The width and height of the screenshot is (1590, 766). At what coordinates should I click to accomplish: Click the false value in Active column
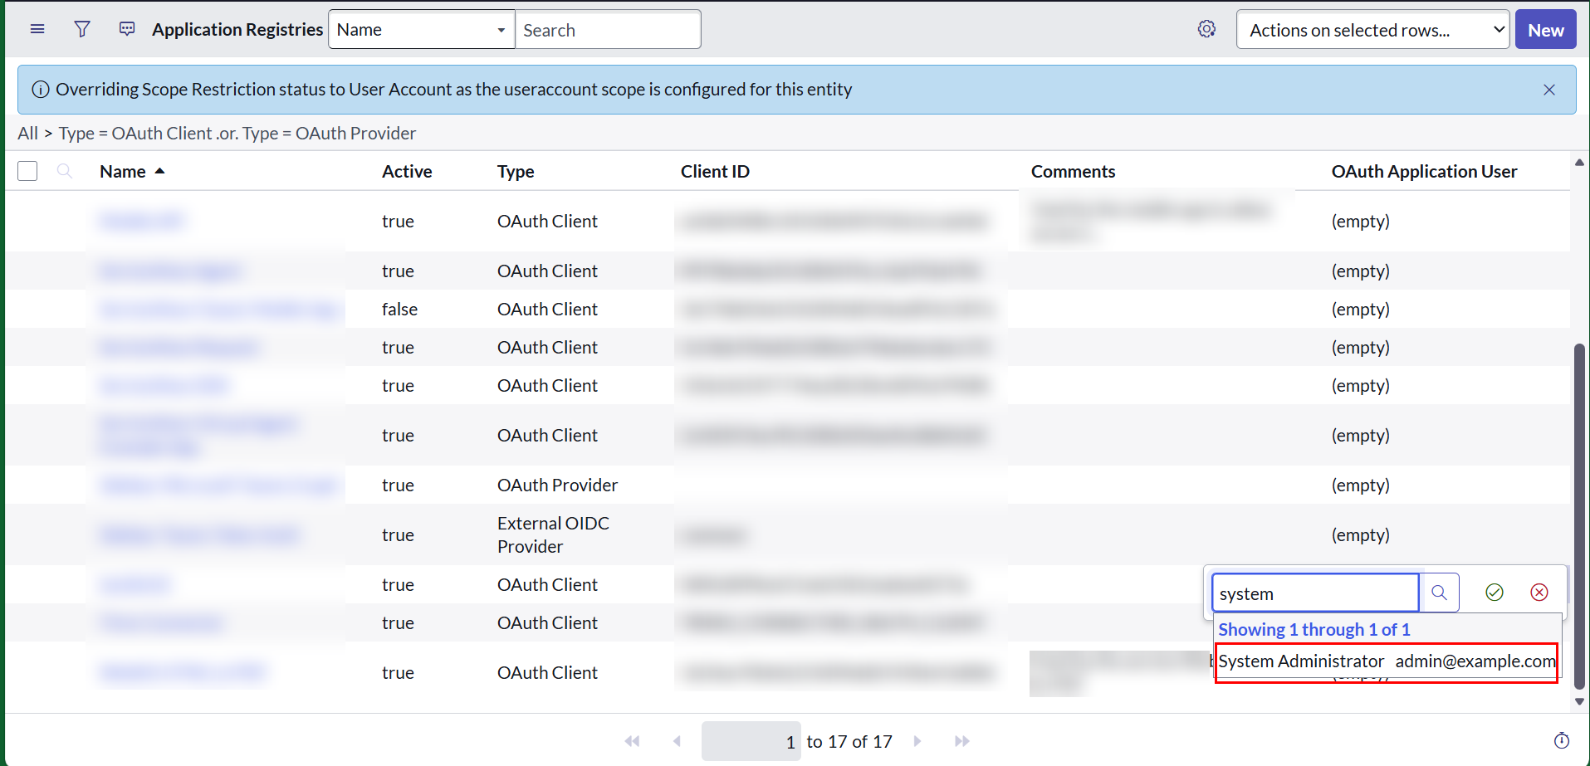pyautogui.click(x=399, y=309)
